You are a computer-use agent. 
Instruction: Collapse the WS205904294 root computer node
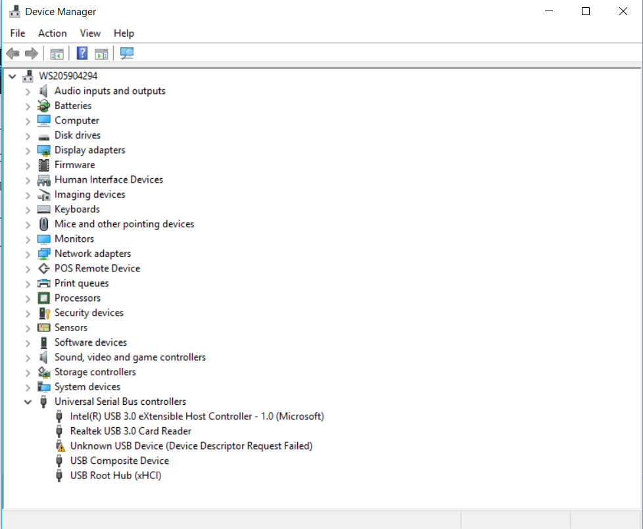point(12,76)
